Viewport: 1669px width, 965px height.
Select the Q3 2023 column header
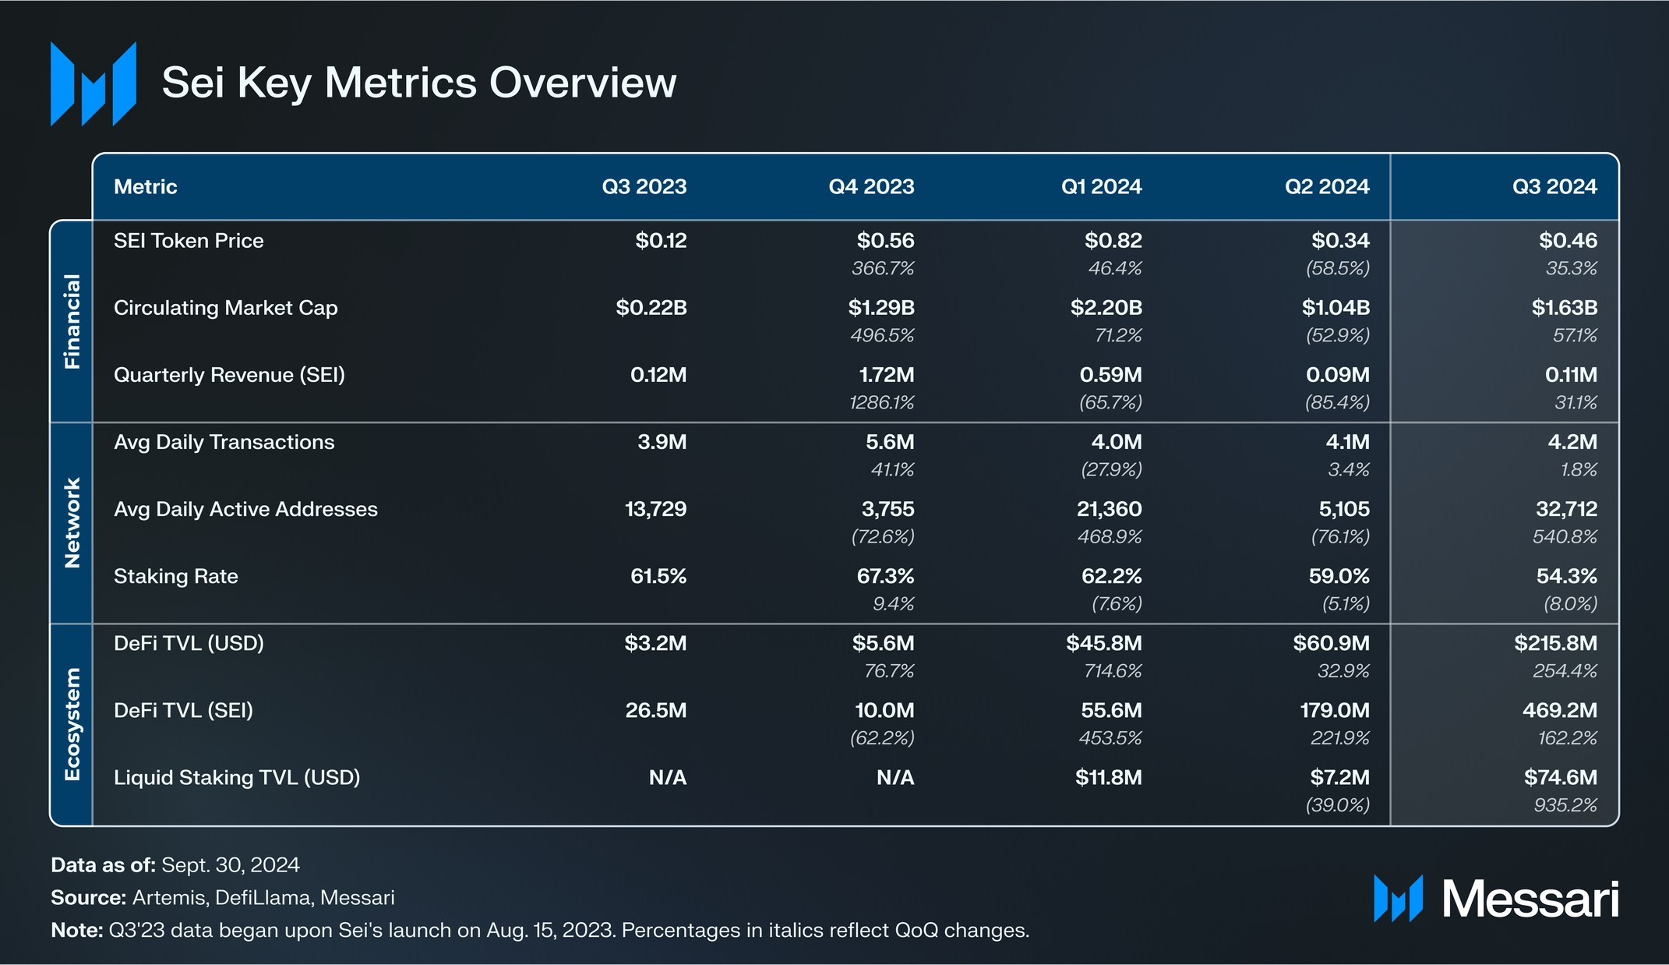click(x=644, y=187)
